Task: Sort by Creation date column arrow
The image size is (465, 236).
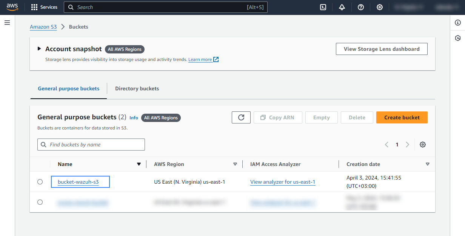Action: point(428,164)
